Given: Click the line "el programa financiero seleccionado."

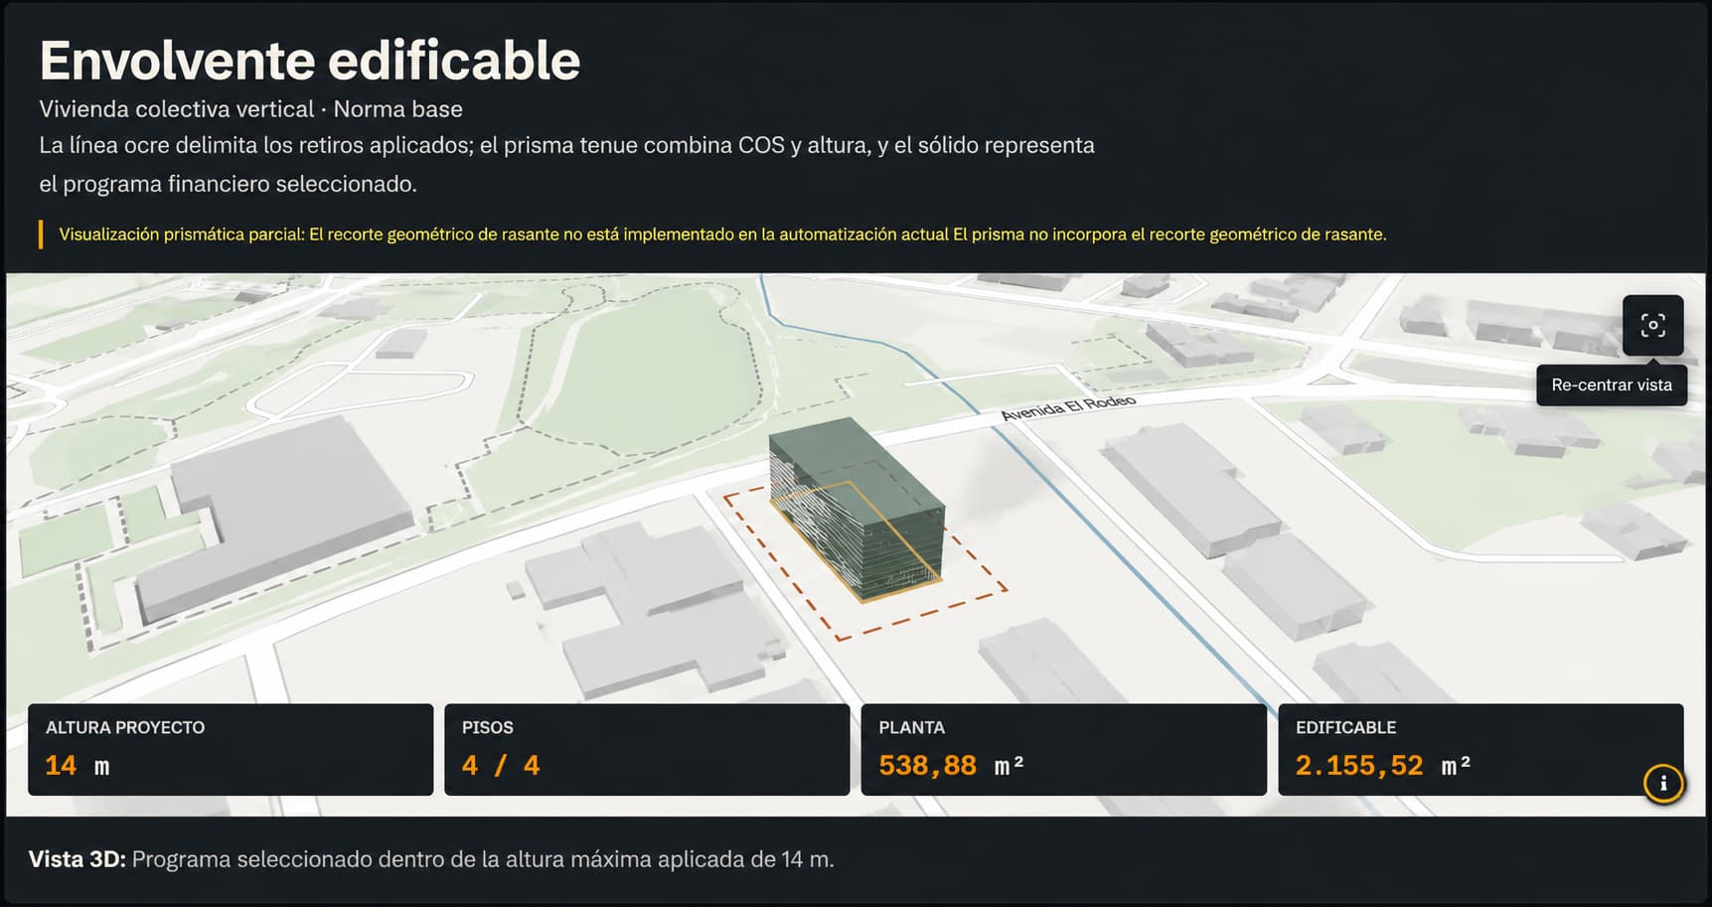Looking at the screenshot, I should [x=229, y=184].
